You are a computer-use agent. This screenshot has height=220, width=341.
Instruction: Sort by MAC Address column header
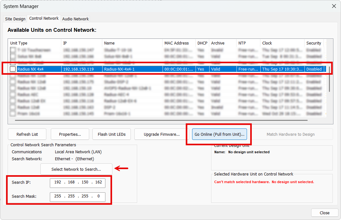pos(179,43)
